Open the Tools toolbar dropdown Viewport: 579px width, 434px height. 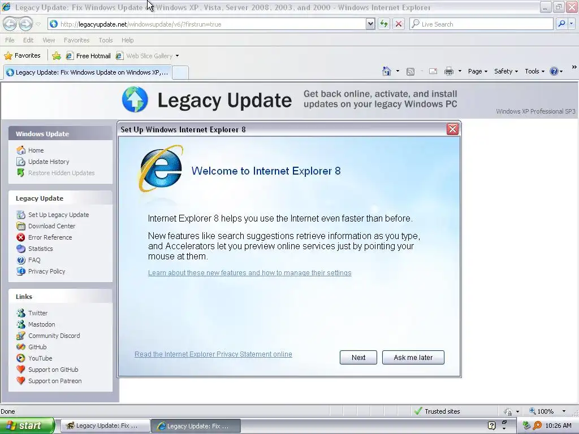(x=534, y=71)
